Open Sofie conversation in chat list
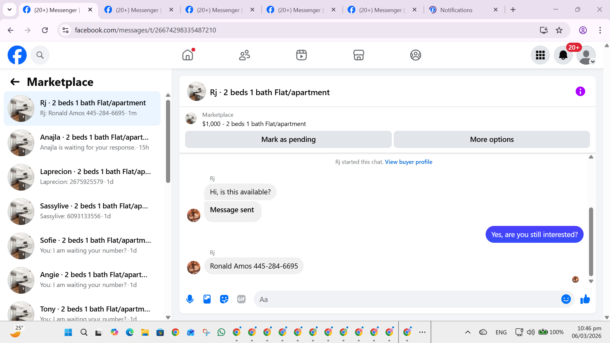The image size is (610, 343). coord(82,246)
